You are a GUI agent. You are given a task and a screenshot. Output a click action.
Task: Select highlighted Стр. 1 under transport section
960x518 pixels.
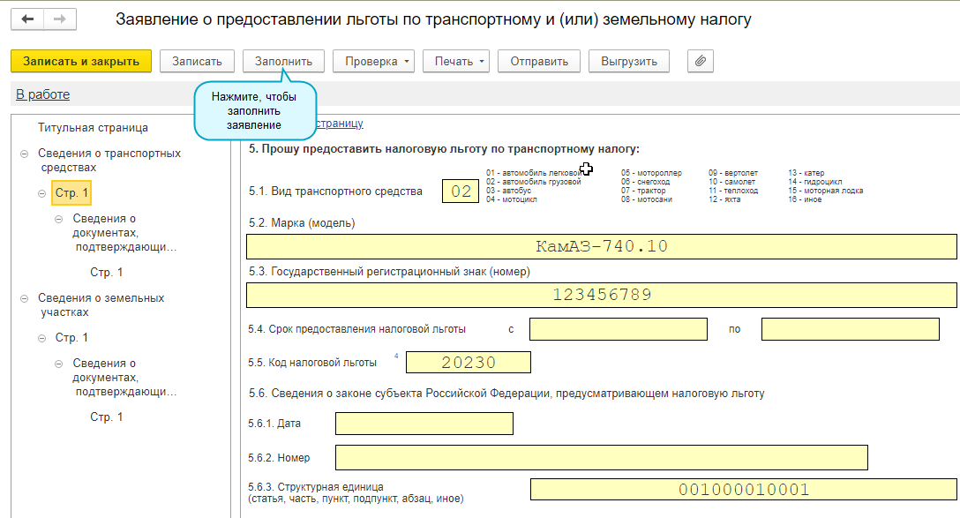(x=71, y=193)
